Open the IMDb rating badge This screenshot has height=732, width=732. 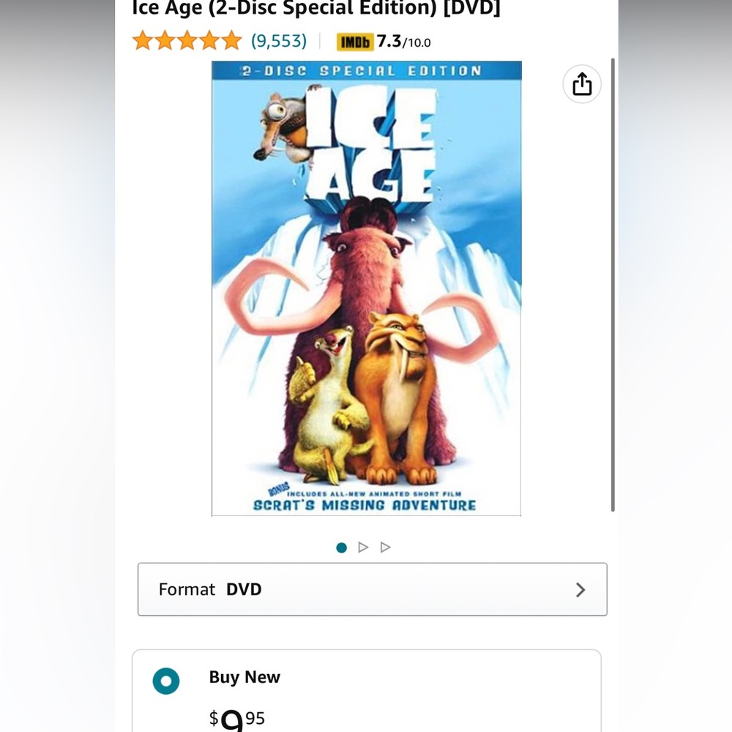[x=355, y=42]
